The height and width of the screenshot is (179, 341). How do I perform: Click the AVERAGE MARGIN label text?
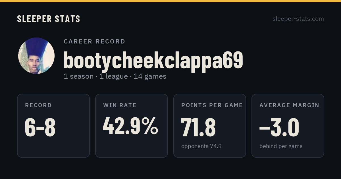point(289,105)
